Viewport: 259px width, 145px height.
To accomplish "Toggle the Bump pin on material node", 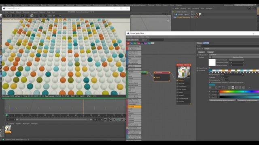I will (x=177, y=92).
